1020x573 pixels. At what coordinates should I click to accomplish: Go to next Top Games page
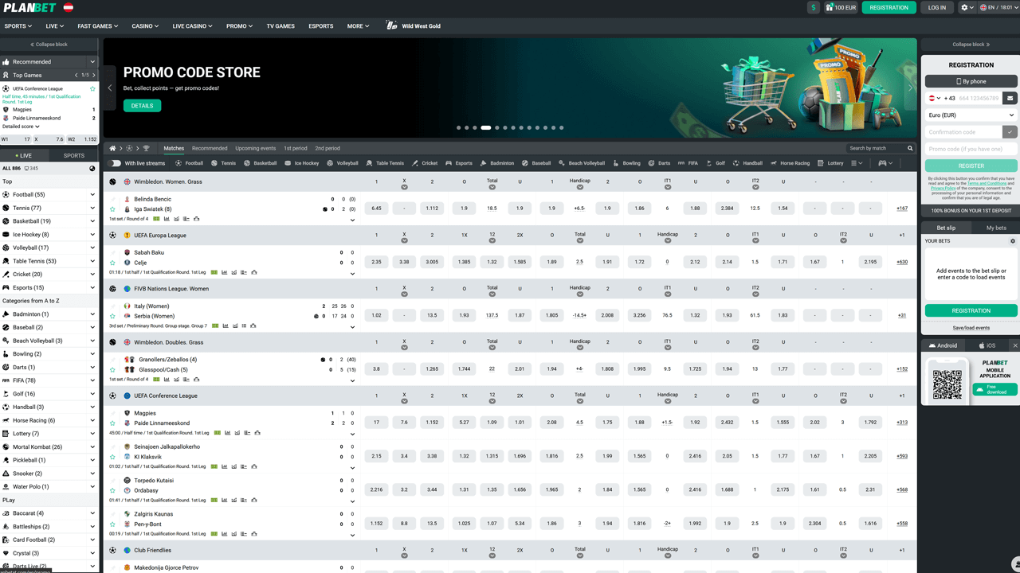93,75
